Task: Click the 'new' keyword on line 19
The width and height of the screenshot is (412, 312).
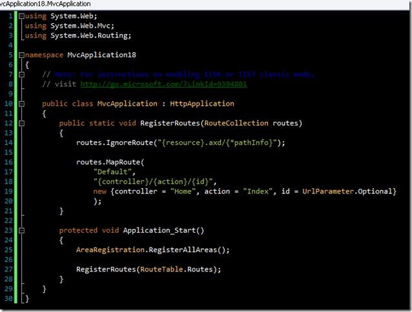Action: click(x=100, y=191)
